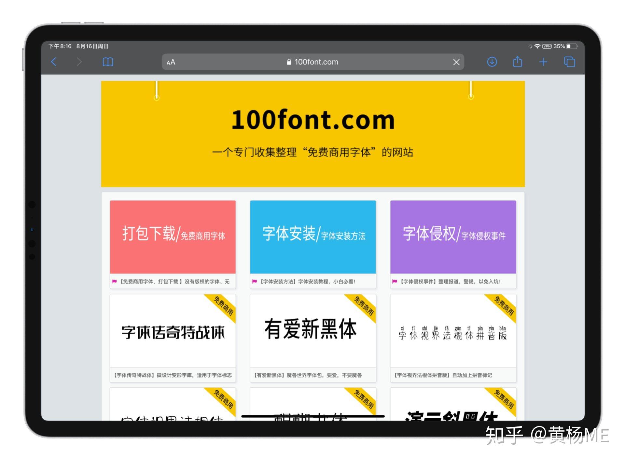Open the 字体侵权 字体侵权事件 card

coord(453,237)
